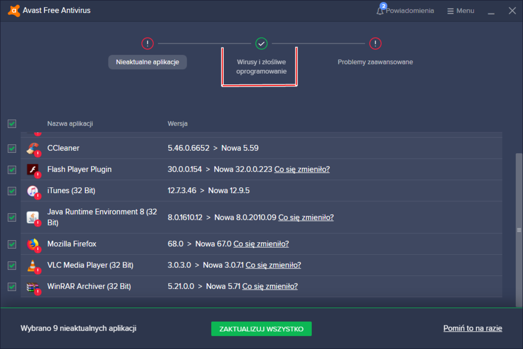Select the Nieaktualne aplikacje step
The width and height of the screenshot is (523, 349).
[147, 62]
